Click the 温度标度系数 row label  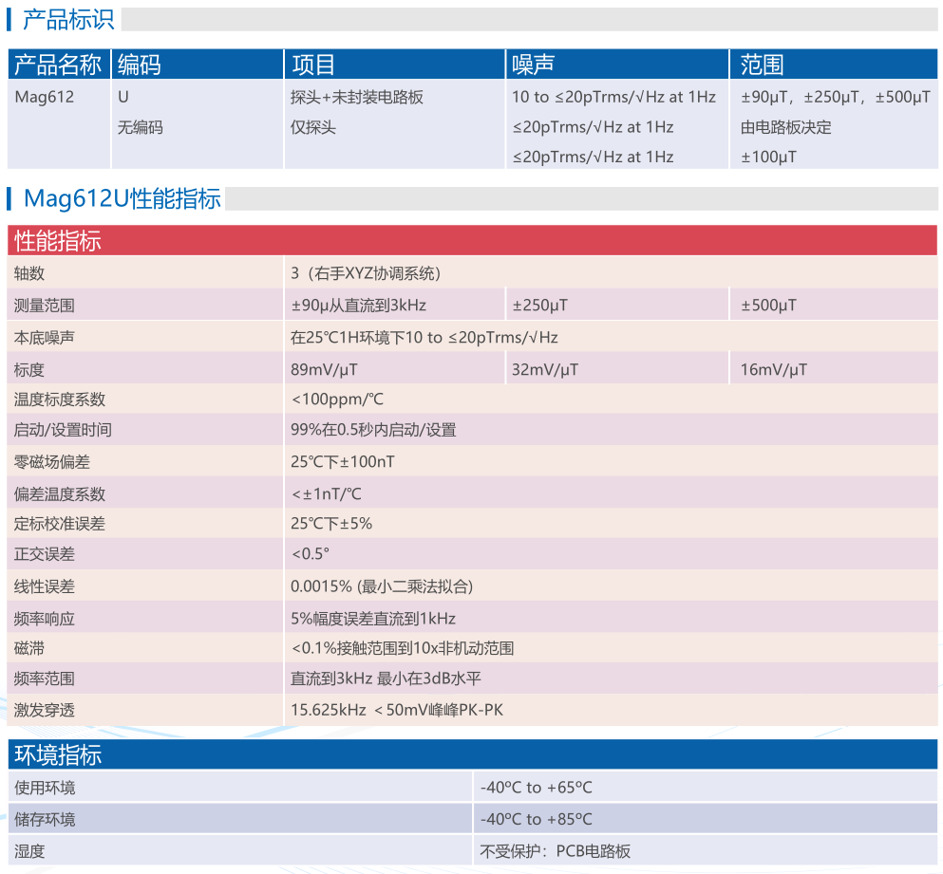click(60, 400)
